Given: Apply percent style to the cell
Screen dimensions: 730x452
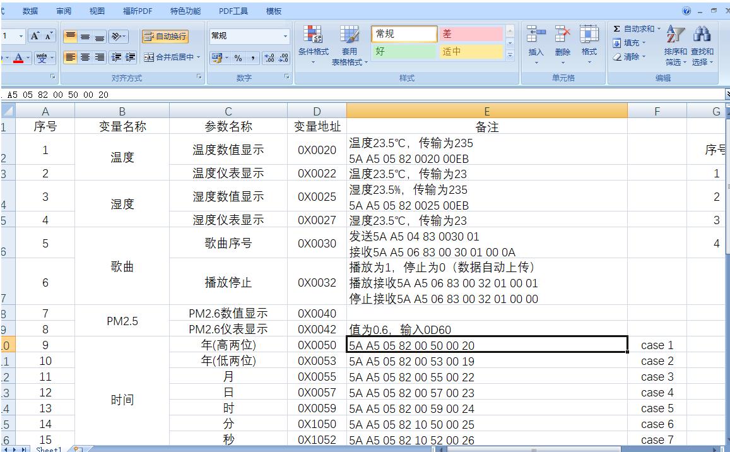Looking at the screenshot, I should (x=238, y=58).
